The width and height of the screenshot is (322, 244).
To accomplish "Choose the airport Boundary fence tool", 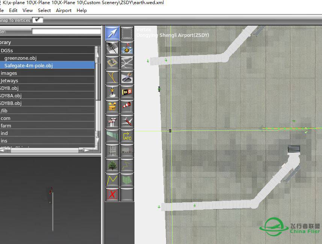I will coord(112,136).
